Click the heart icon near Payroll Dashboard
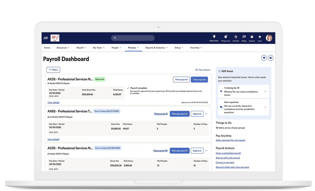Image resolution: width=315 pixels, height=191 pixels. click(x=264, y=58)
